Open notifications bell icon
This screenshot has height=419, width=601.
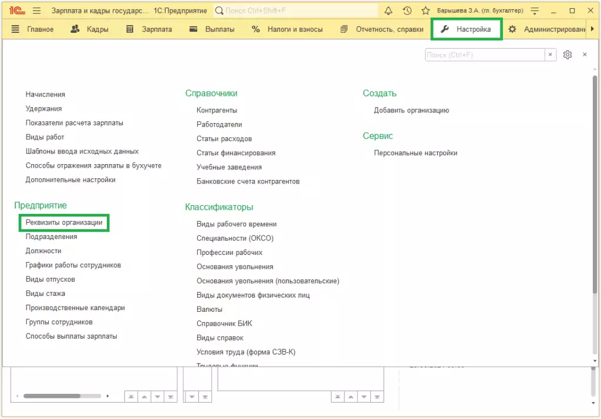389,11
